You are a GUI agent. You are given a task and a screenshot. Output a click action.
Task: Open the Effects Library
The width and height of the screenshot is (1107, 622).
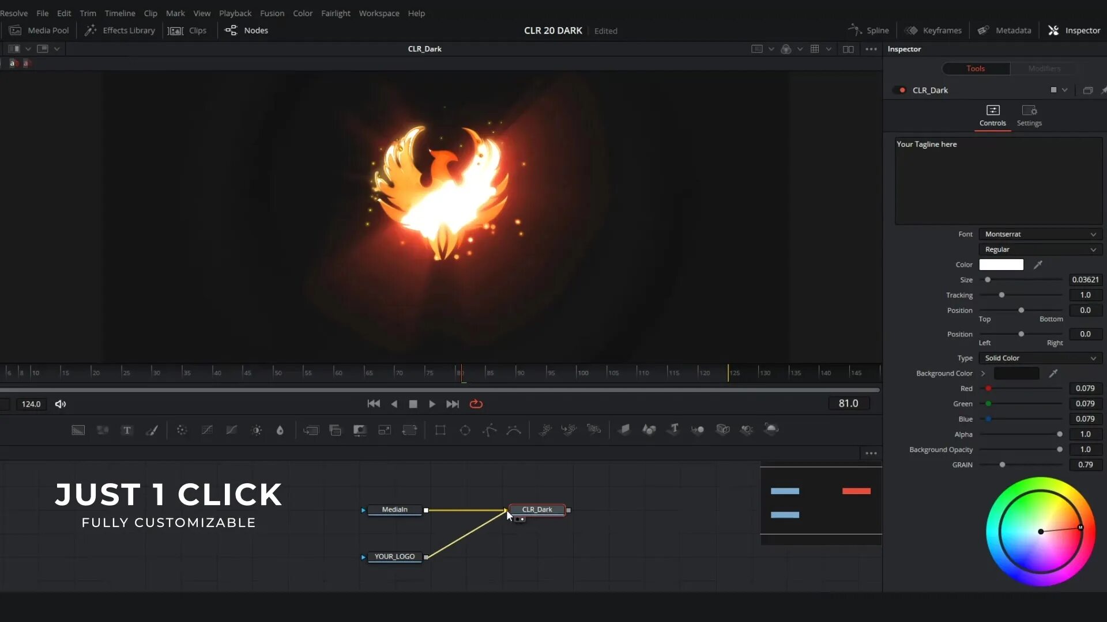[x=119, y=31]
